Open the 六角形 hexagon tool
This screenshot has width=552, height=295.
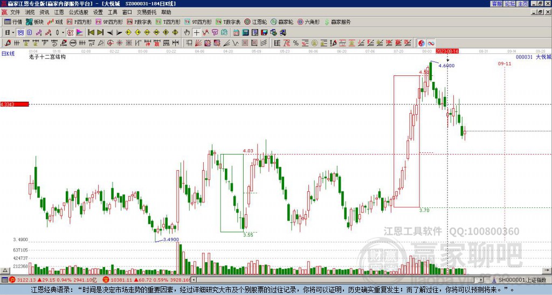click(308, 22)
